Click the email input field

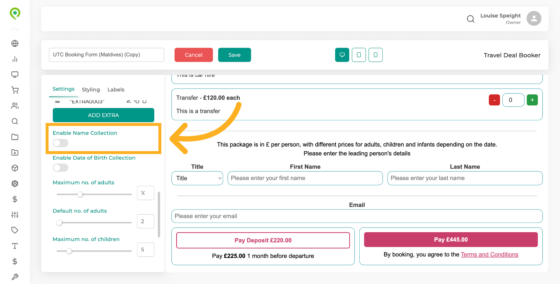tap(357, 216)
